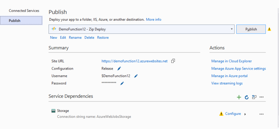The width and height of the screenshot is (279, 129).
Task: Edit the Password via its pencil icon
Action: 122,83
